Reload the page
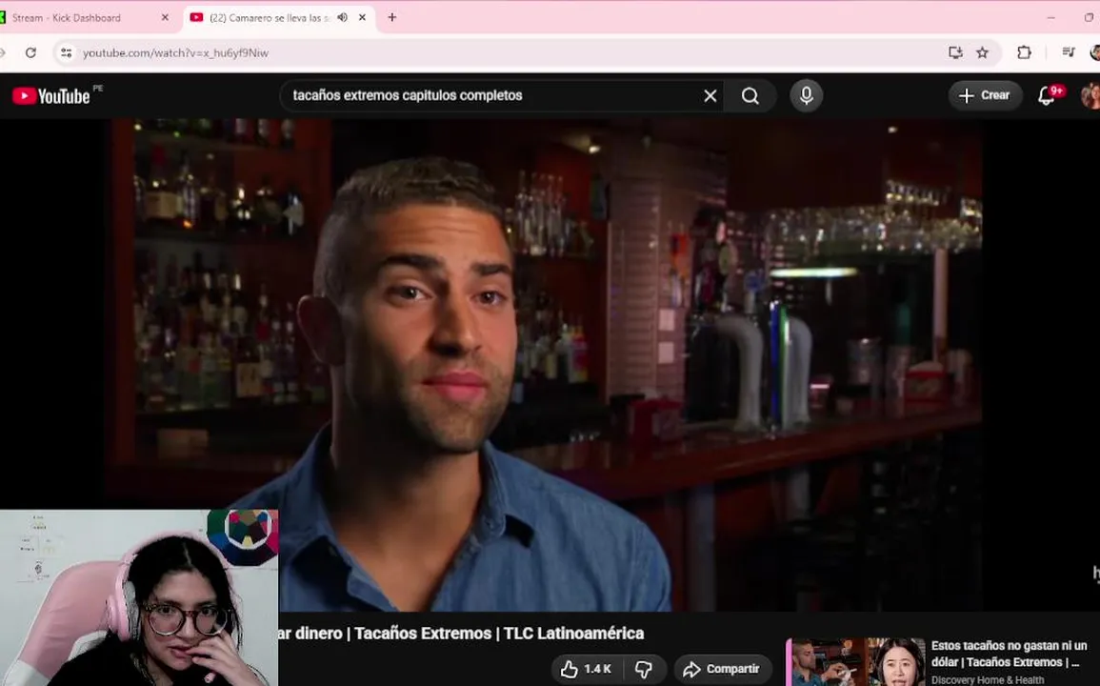Viewport: 1100px width, 686px height. tap(30, 52)
